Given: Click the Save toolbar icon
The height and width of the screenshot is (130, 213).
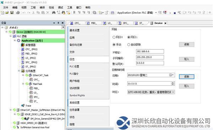Looking at the screenshot, I should pyautogui.click(x=12, y=13).
